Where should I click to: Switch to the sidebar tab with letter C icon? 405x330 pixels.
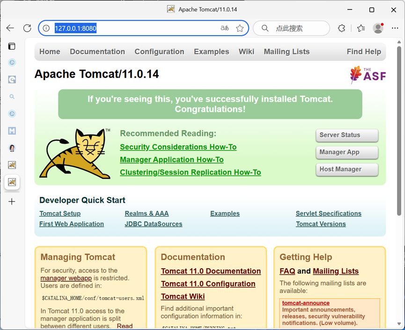12,79
